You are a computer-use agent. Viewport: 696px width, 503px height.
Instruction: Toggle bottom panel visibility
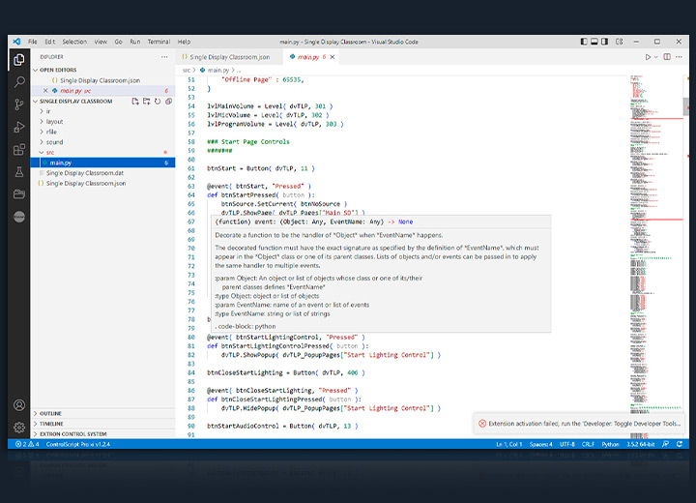coord(594,42)
